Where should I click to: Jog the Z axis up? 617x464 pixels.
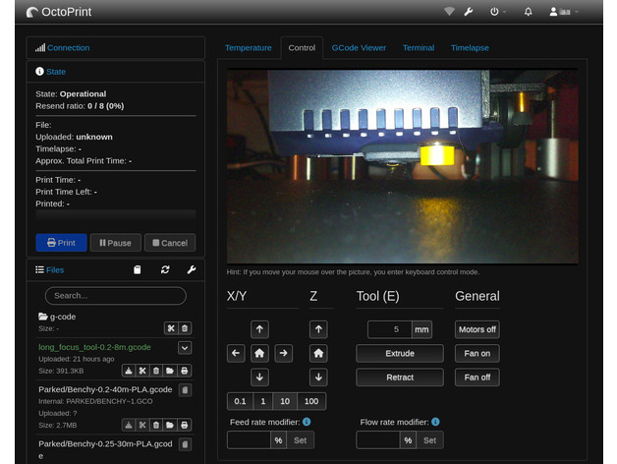coord(318,329)
